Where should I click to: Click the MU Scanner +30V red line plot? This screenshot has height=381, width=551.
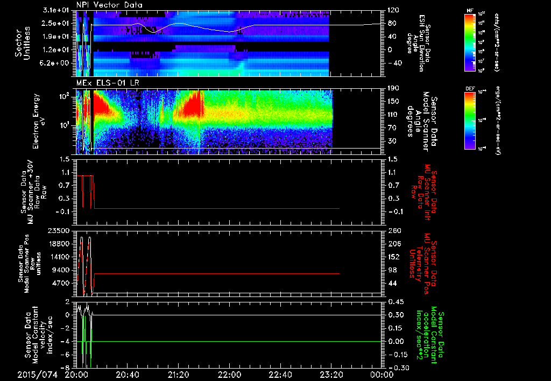click(x=228, y=192)
